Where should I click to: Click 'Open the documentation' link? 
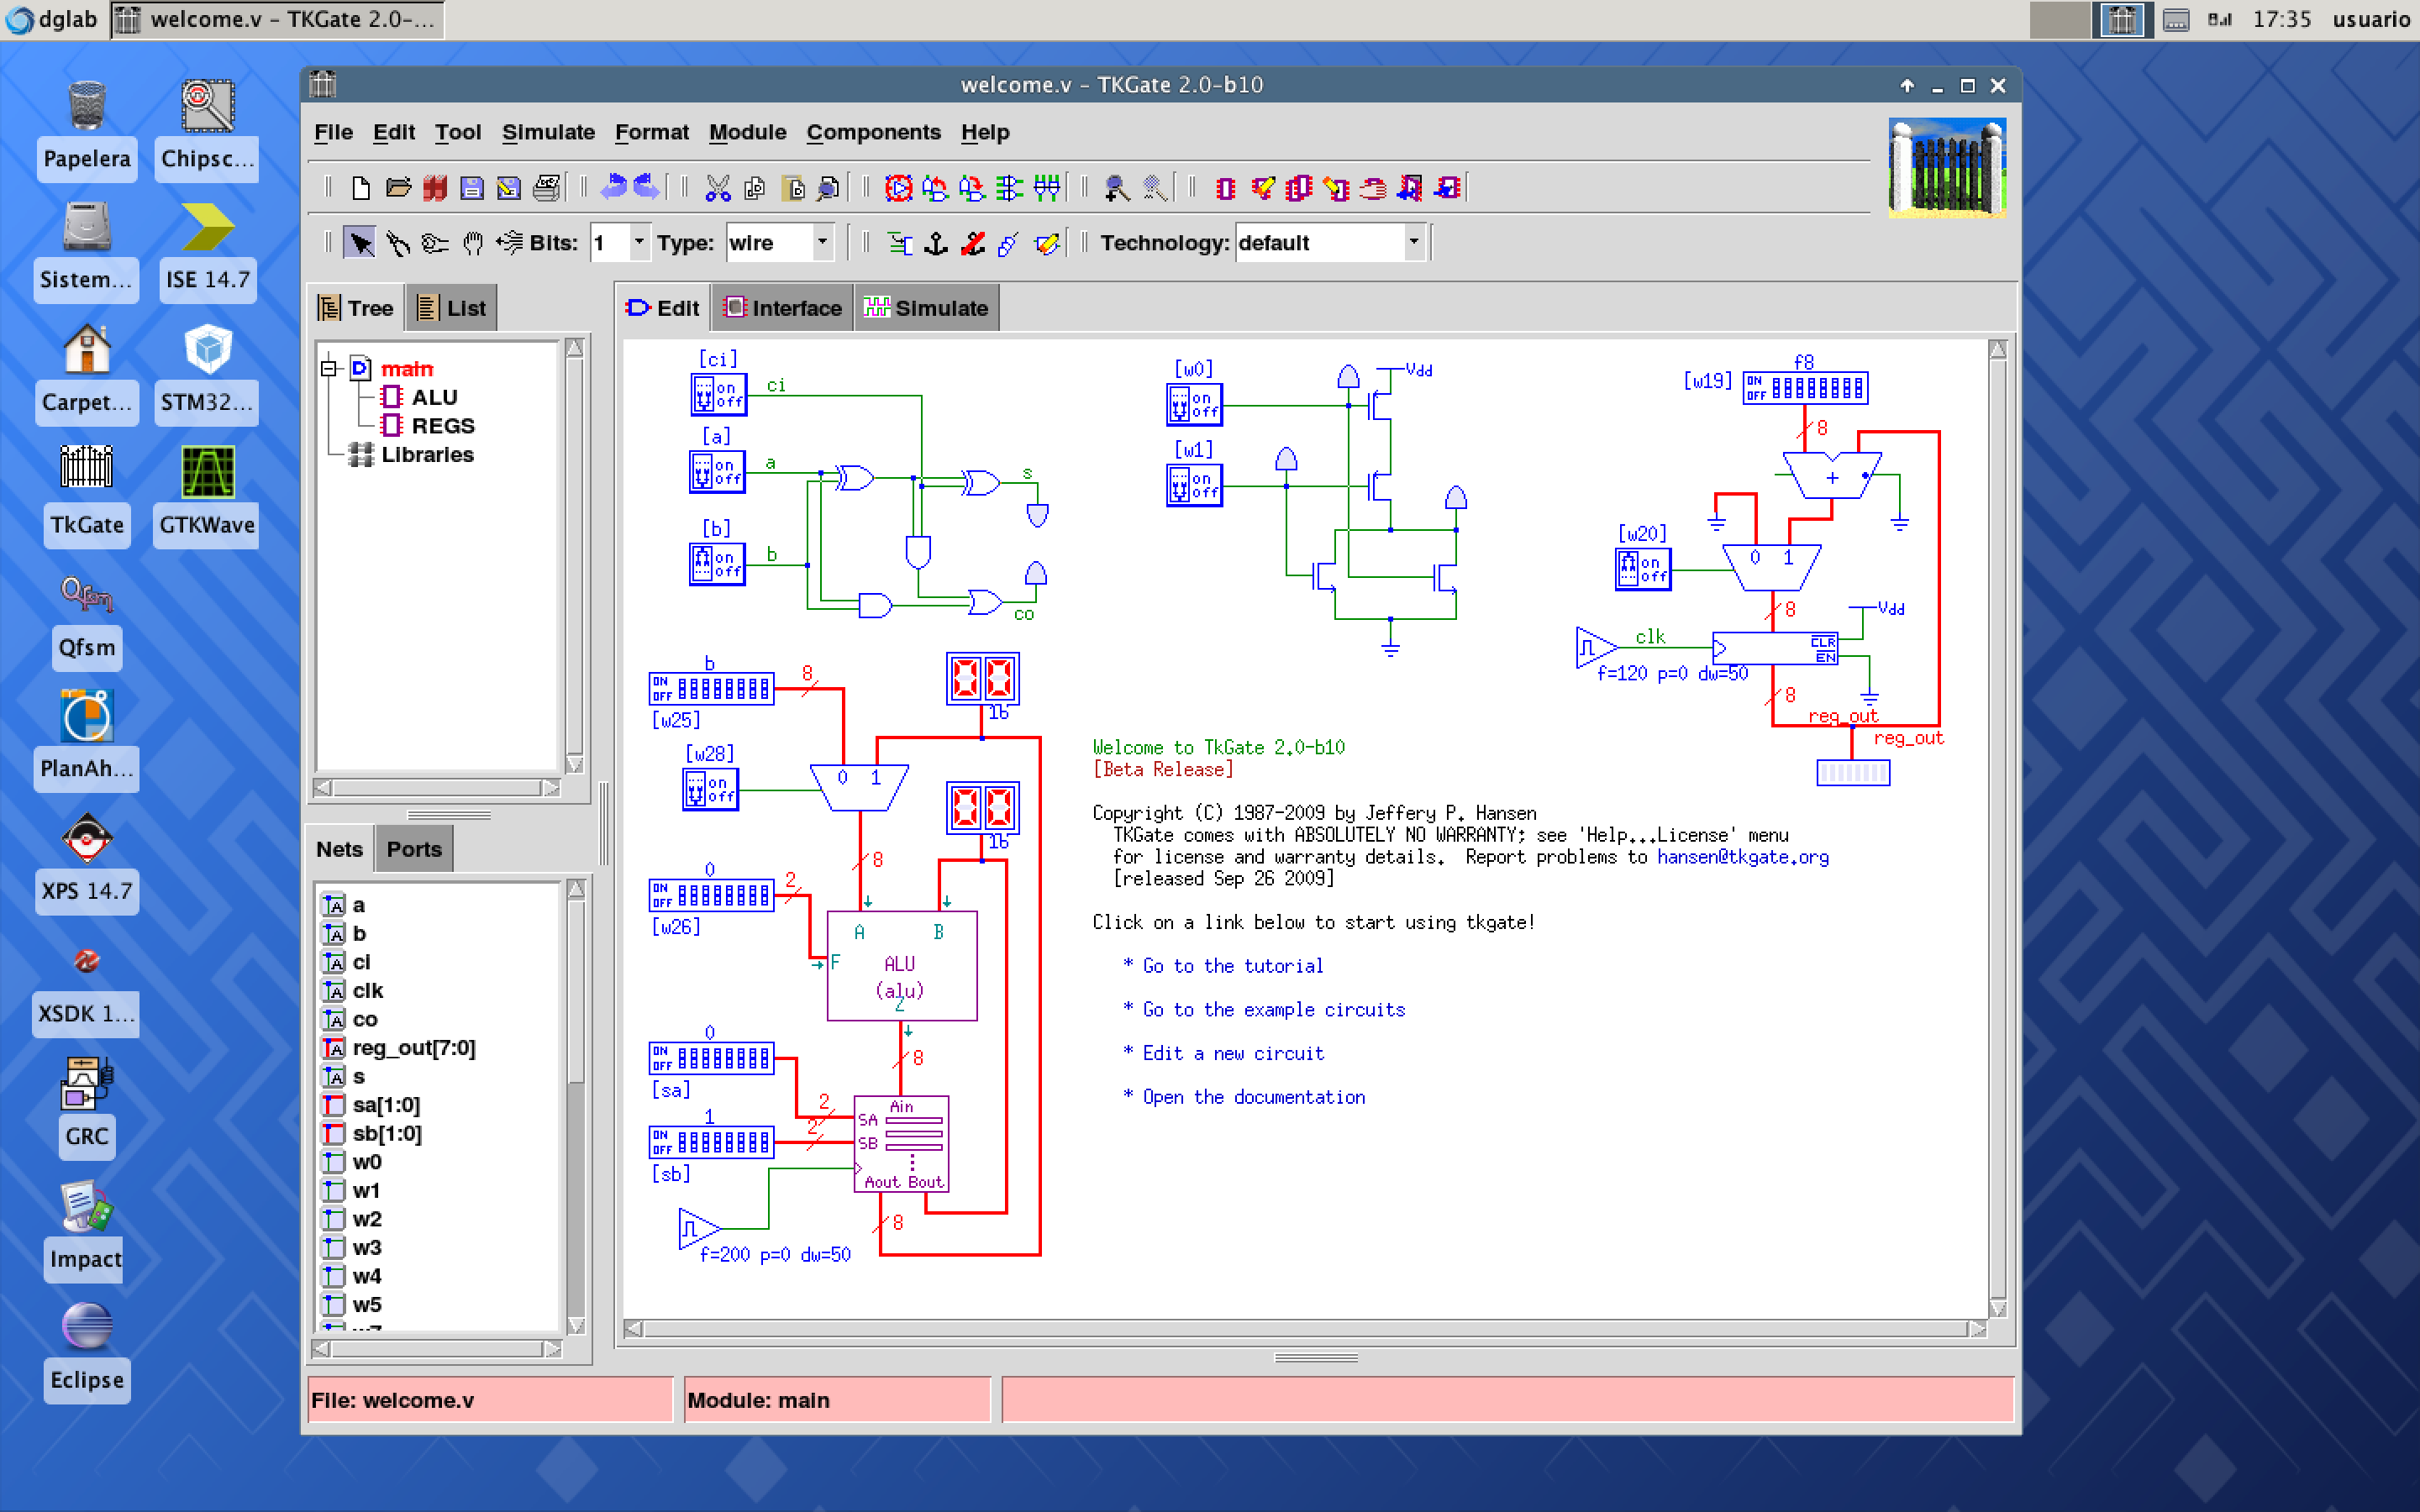click(x=1253, y=1097)
